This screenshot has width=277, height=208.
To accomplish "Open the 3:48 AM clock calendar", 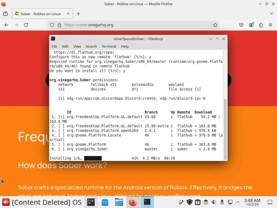I will click(x=252, y=202).
